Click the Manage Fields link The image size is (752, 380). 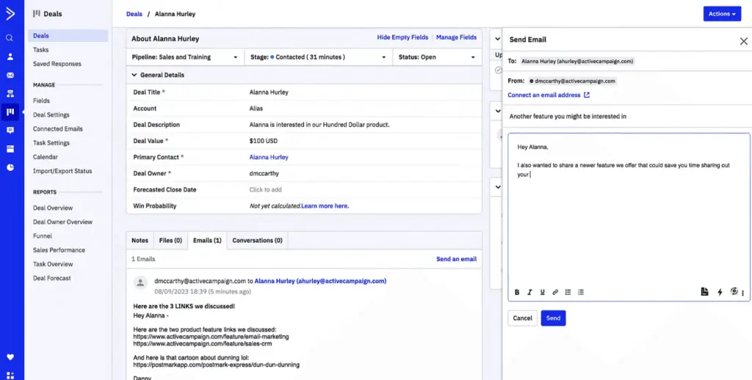(456, 37)
